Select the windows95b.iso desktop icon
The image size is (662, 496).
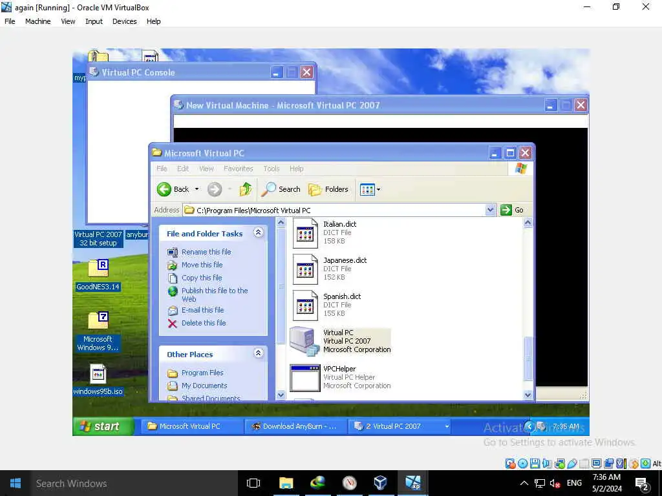(98, 380)
